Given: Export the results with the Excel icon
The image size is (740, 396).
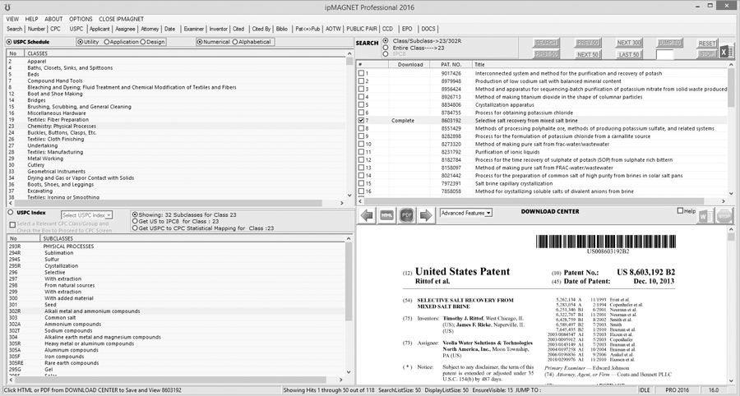Looking at the screenshot, I should coord(725,52).
